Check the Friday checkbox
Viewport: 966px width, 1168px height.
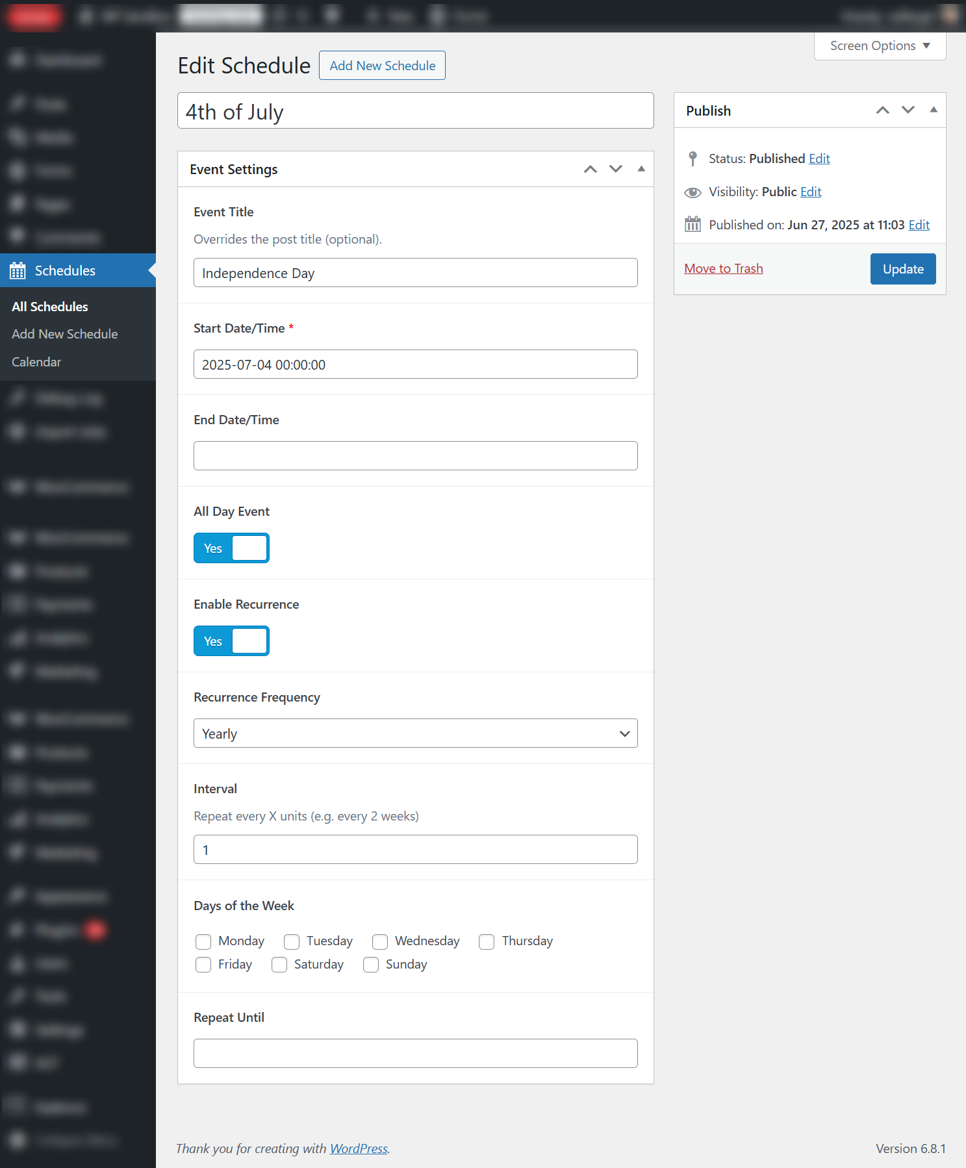tap(203, 965)
